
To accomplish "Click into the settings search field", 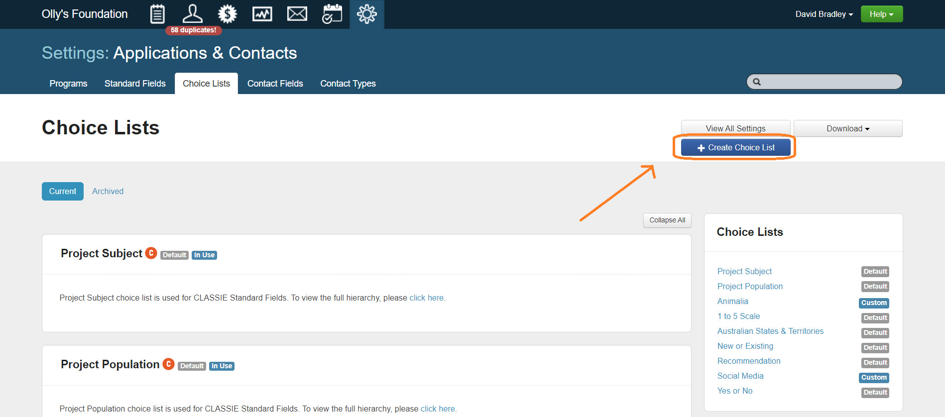I will pos(829,82).
